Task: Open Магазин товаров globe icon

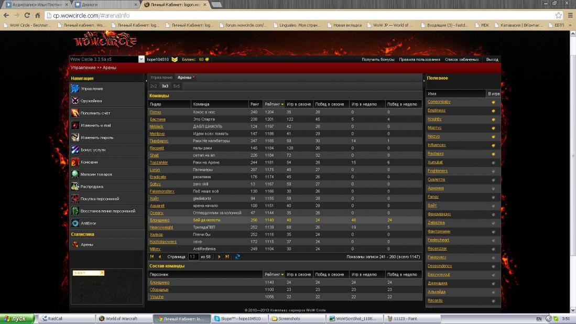Action: tap(75, 174)
